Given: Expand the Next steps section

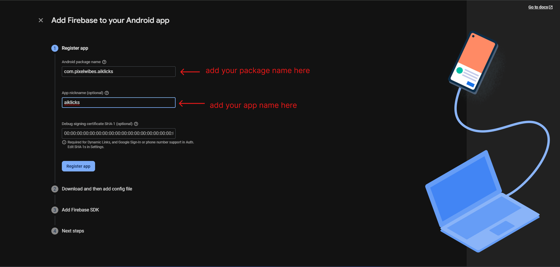Looking at the screenshot, I should click(73, 231).
